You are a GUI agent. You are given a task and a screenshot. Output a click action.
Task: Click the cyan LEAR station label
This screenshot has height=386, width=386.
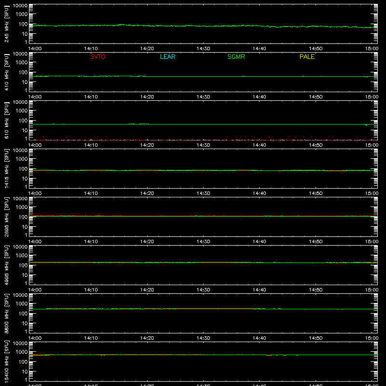coord(167,56)
